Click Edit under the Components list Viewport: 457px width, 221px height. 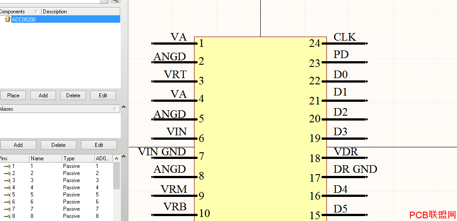(x=103, y=96)
